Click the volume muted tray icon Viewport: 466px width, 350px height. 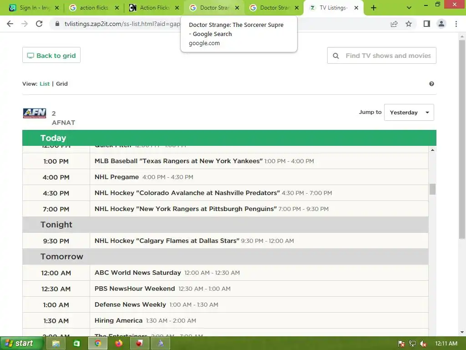click(423, 344)
